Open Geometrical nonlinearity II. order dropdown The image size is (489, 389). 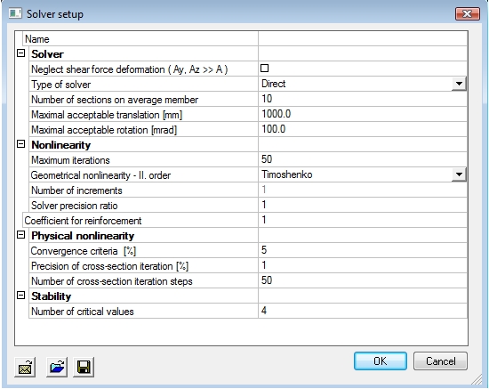point(459,174)
